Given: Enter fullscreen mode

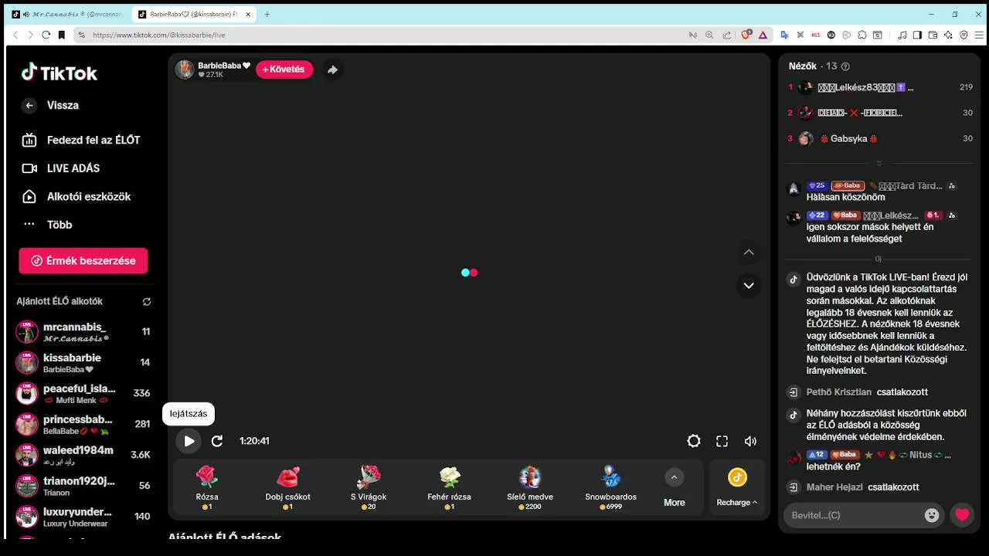Looking at the screenshot, I should 722,441.
